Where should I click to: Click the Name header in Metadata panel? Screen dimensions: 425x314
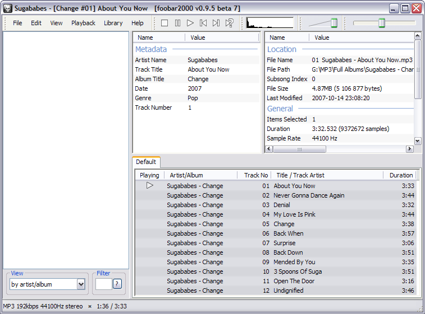click(x=159, y=38)
